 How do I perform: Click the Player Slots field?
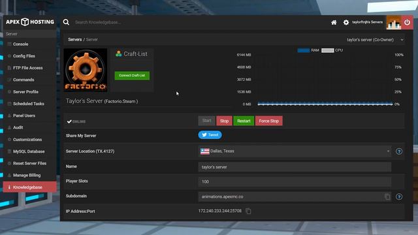click(x=295, y=181)
